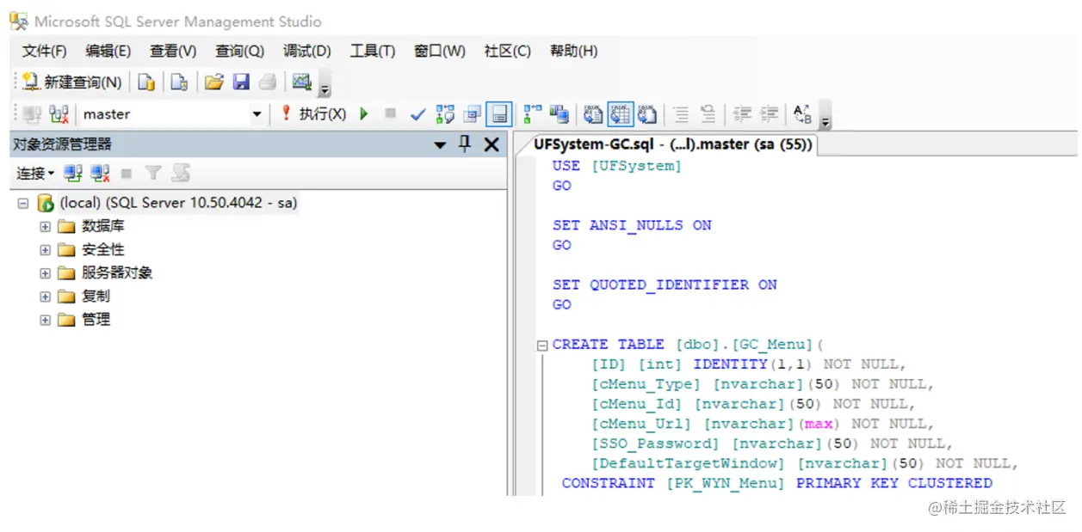Open the 查看(V) menu

[x=173, y=52]
